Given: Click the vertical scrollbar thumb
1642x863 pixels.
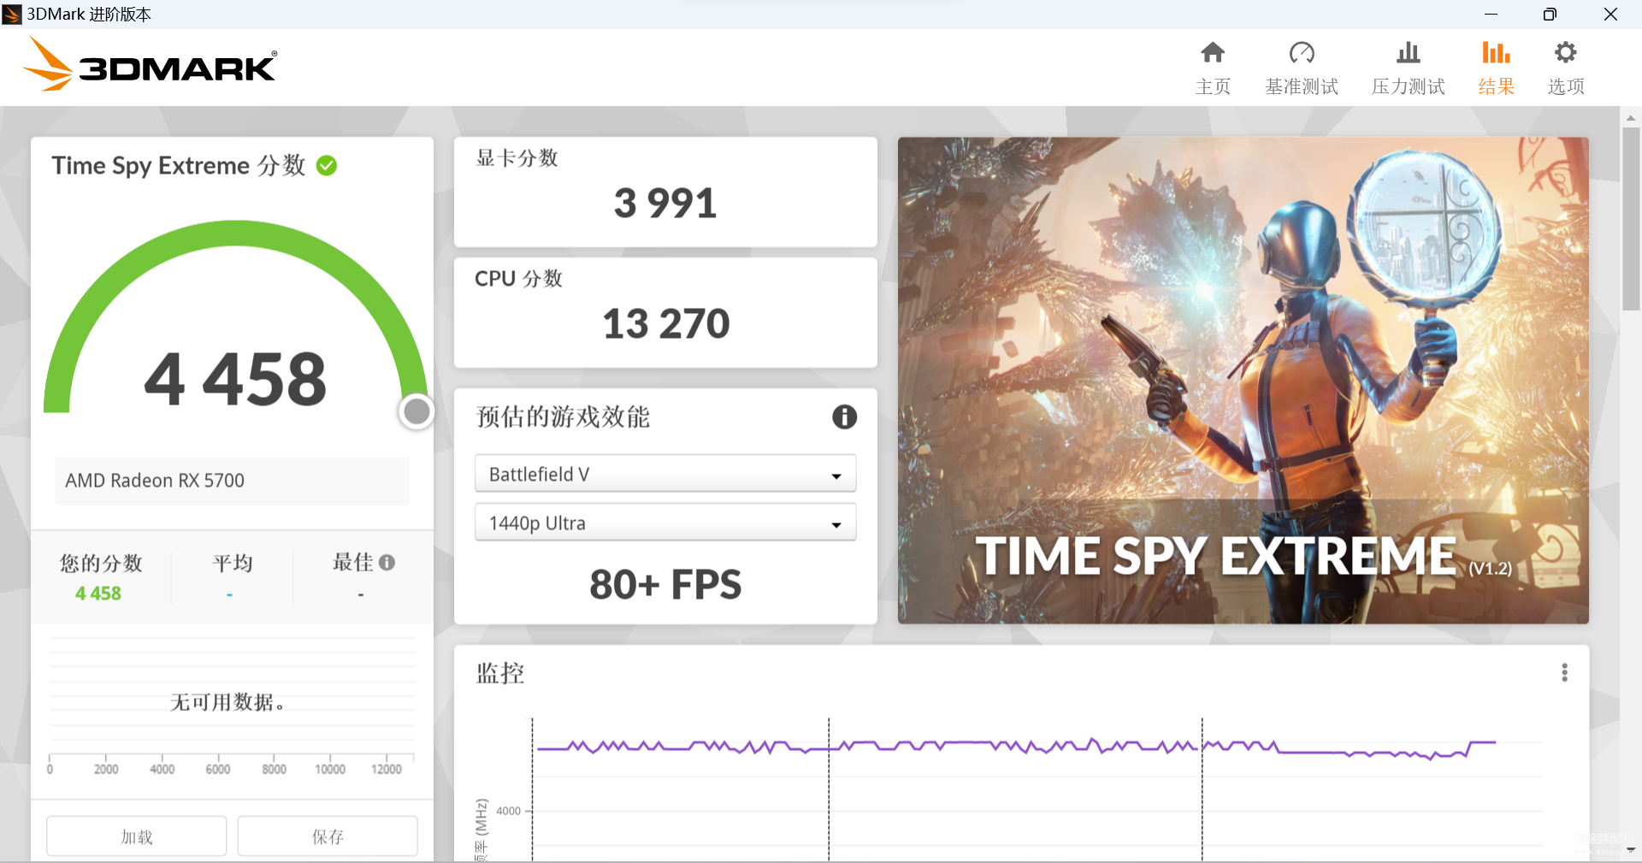Looking at the screenshot, I should 1631,218.
